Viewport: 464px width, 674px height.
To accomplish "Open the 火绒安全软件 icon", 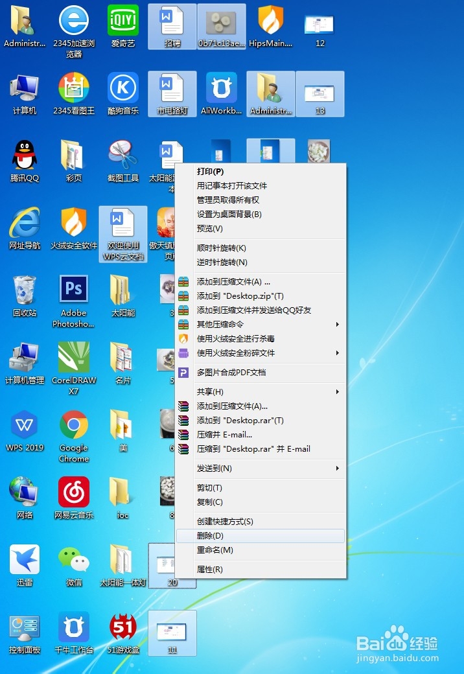I will pyautogui.click(x=74, y=229).
